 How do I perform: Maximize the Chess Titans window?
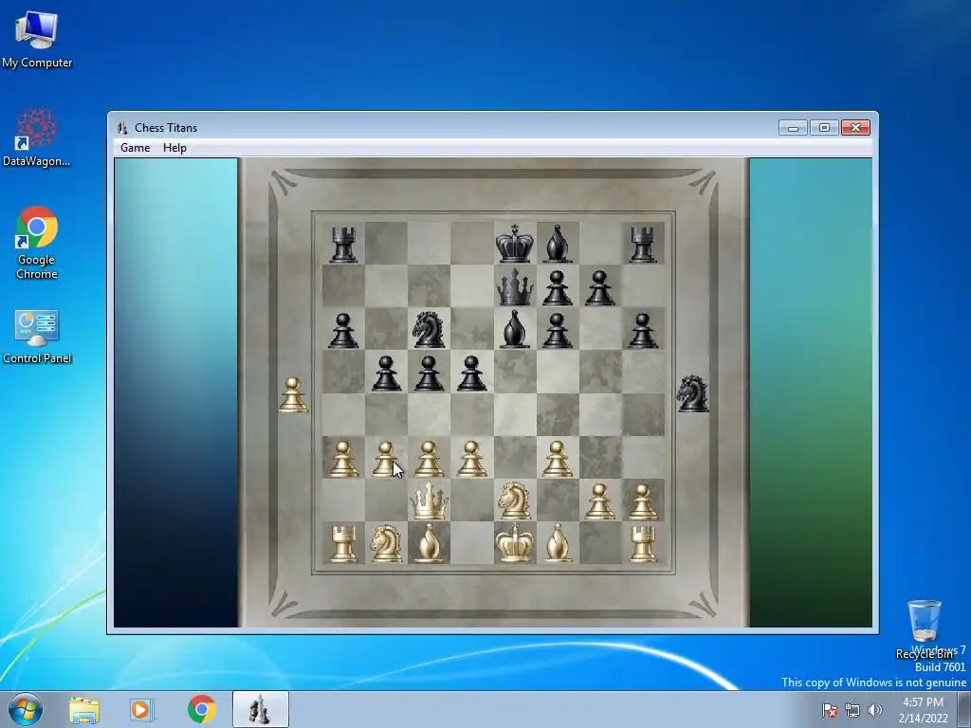824,128
